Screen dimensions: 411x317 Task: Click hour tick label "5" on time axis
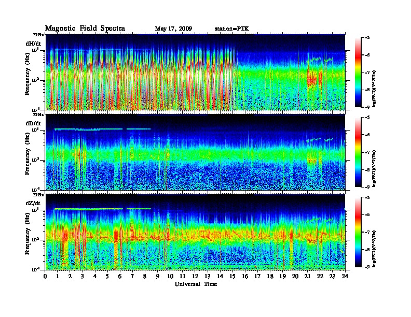click(x=108, y=276)
